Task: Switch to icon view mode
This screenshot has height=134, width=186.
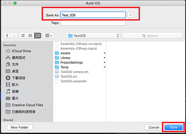Action: pyautogui.click(x=23, y=35)
